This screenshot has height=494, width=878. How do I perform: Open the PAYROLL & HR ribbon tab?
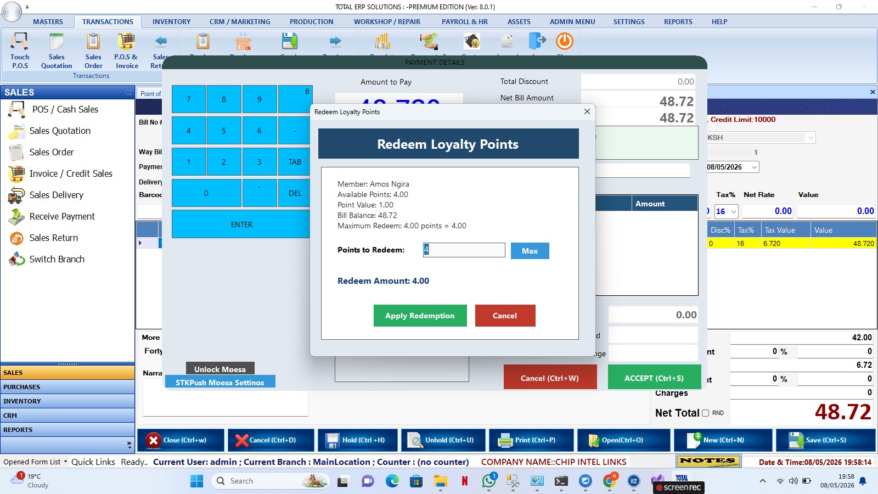[x=464, y=22]
